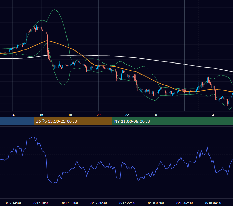Screen dimensions: 233x206
Task: Click the 8/18 04:00 time label
Action: click(213, 203)
